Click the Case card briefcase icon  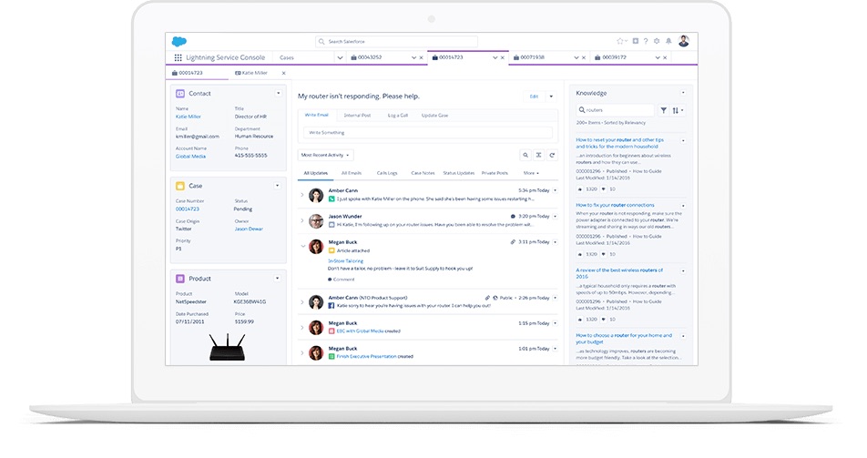[179, 186]
